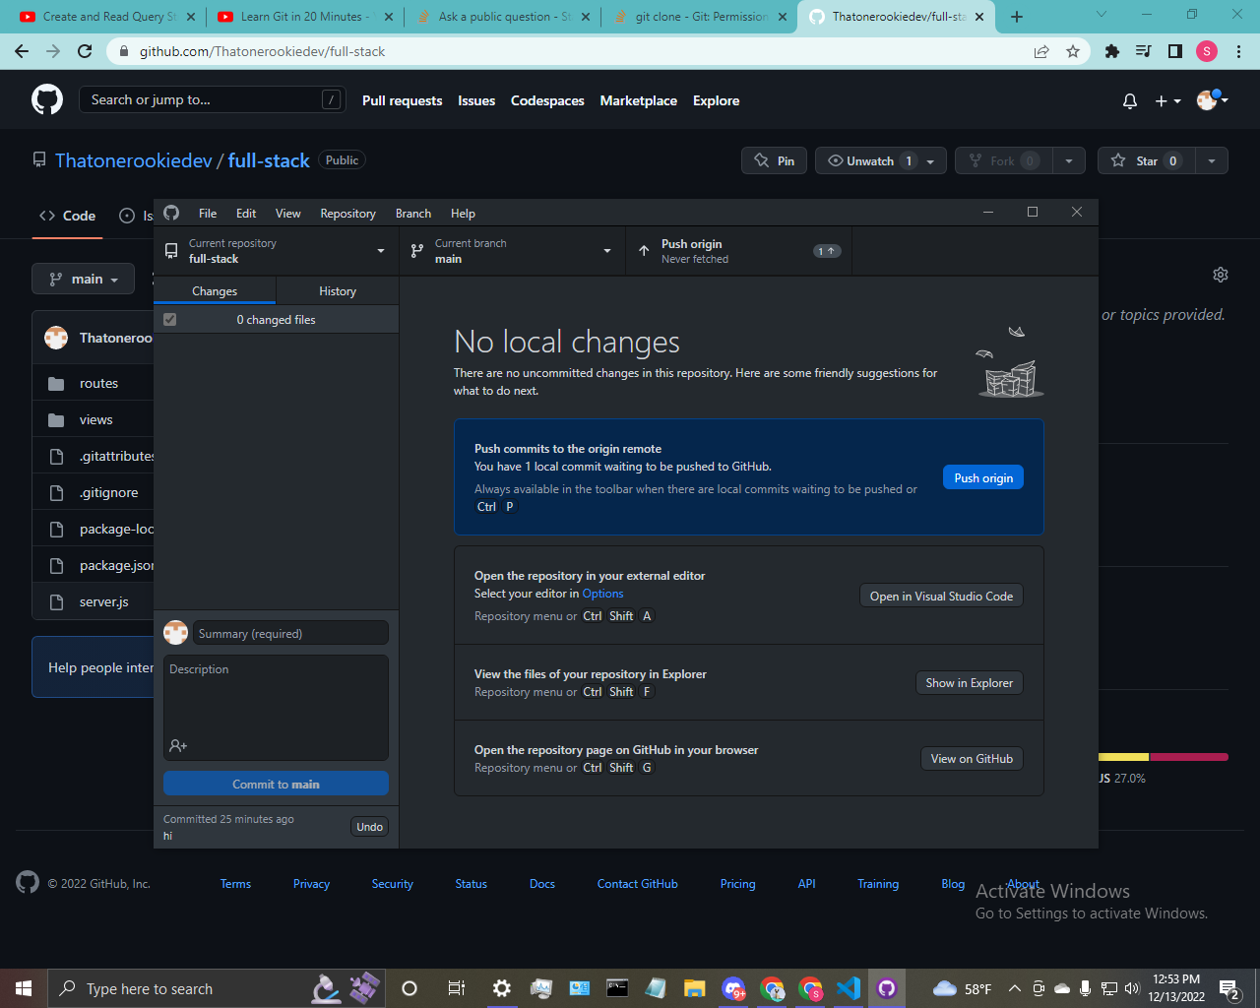Star the full-stack repository

coord(1145,160)
